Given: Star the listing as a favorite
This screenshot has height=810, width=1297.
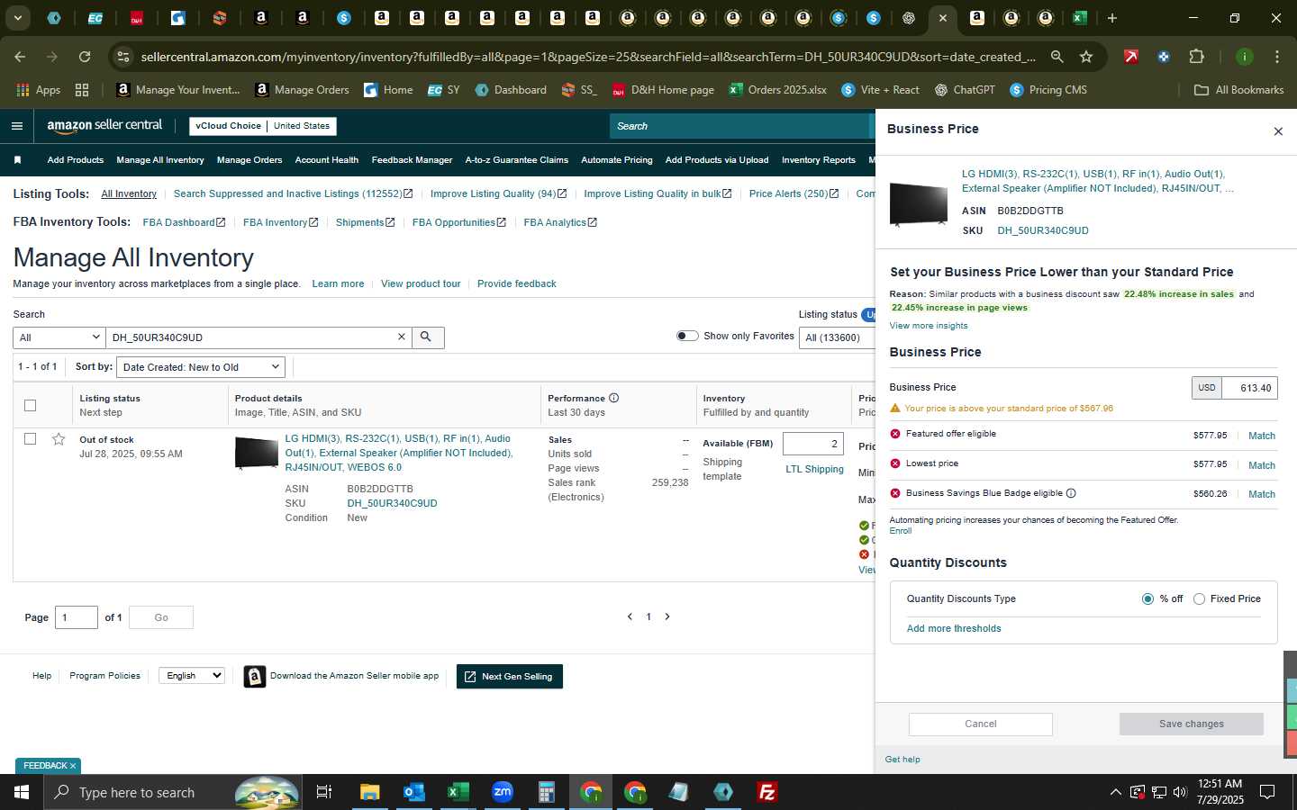Looking at the screenshot, I should point(59,439).
